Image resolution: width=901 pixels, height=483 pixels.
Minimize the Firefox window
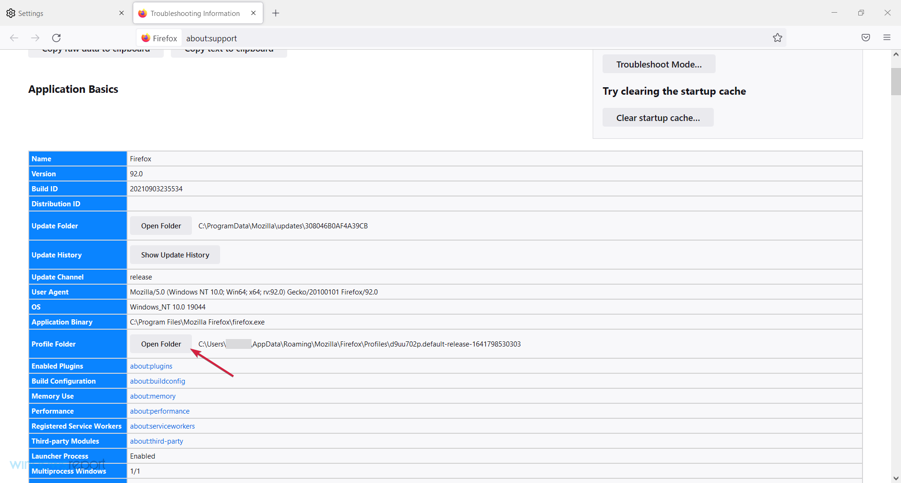tap(834, 13)
